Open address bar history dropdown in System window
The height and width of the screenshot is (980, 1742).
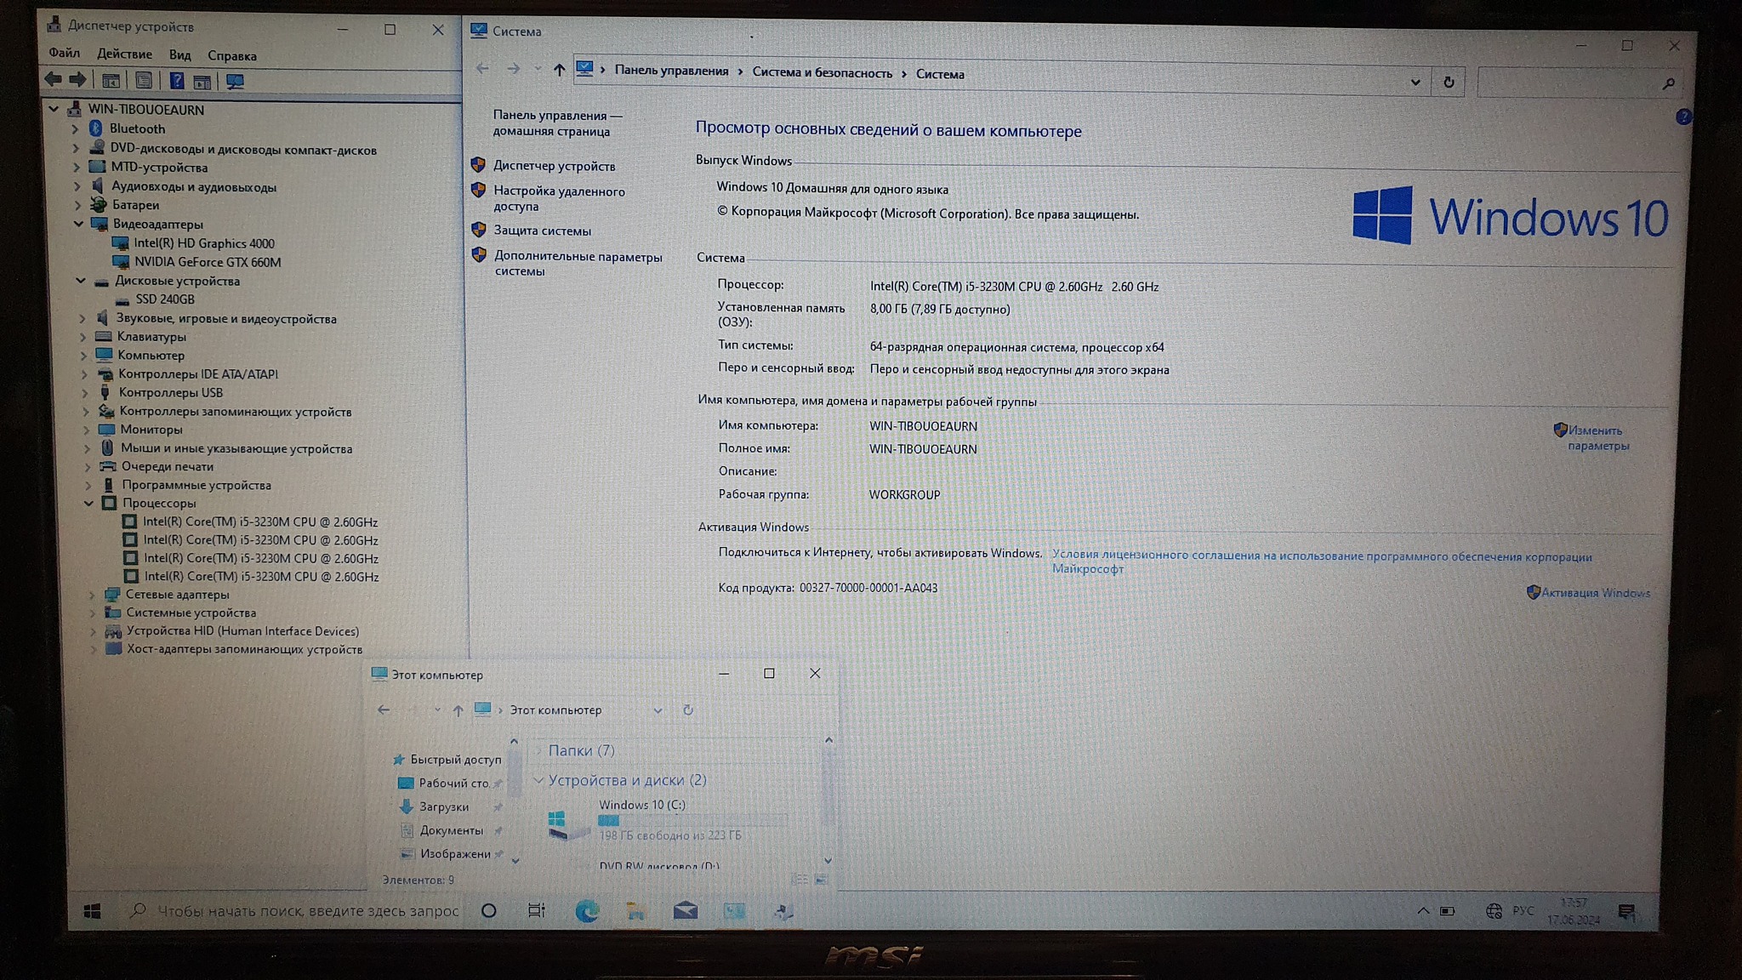1415,83
